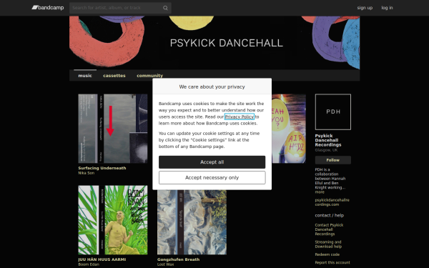
Task: Click the Psykick Dancehall Recordings name
Action: click(x=328, y=140)
